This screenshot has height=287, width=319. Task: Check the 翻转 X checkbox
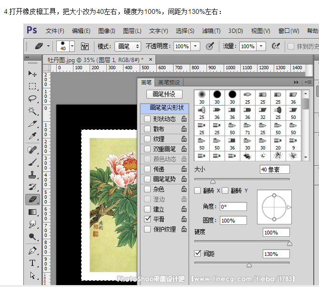pos(197,191)
